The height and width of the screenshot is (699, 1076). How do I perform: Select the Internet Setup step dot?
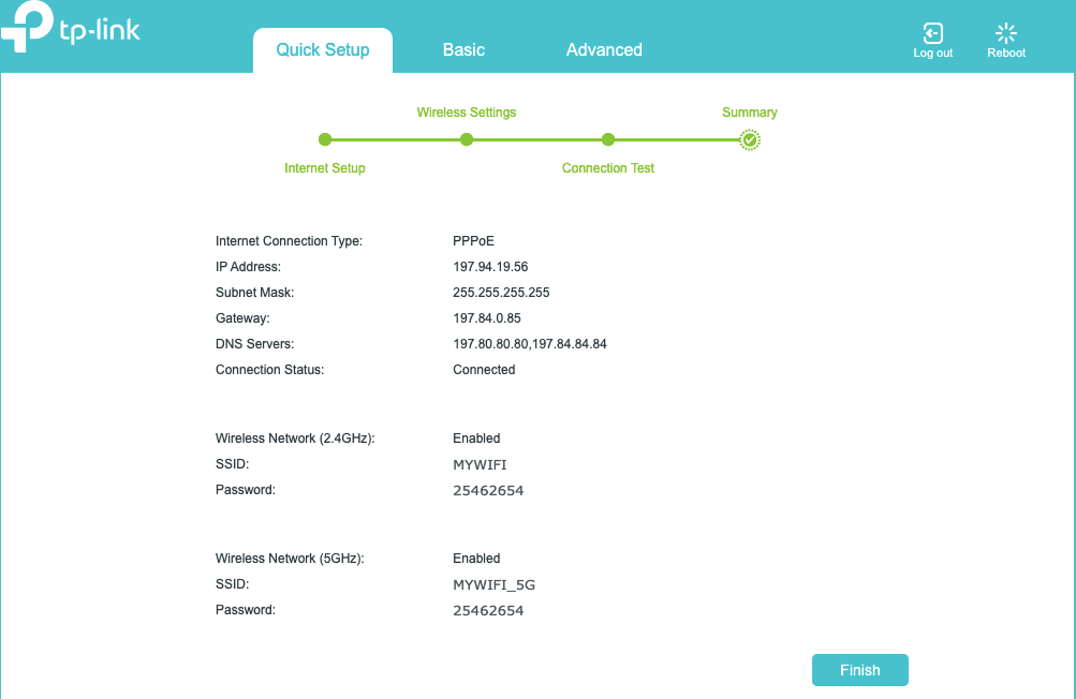pos(325,140)
